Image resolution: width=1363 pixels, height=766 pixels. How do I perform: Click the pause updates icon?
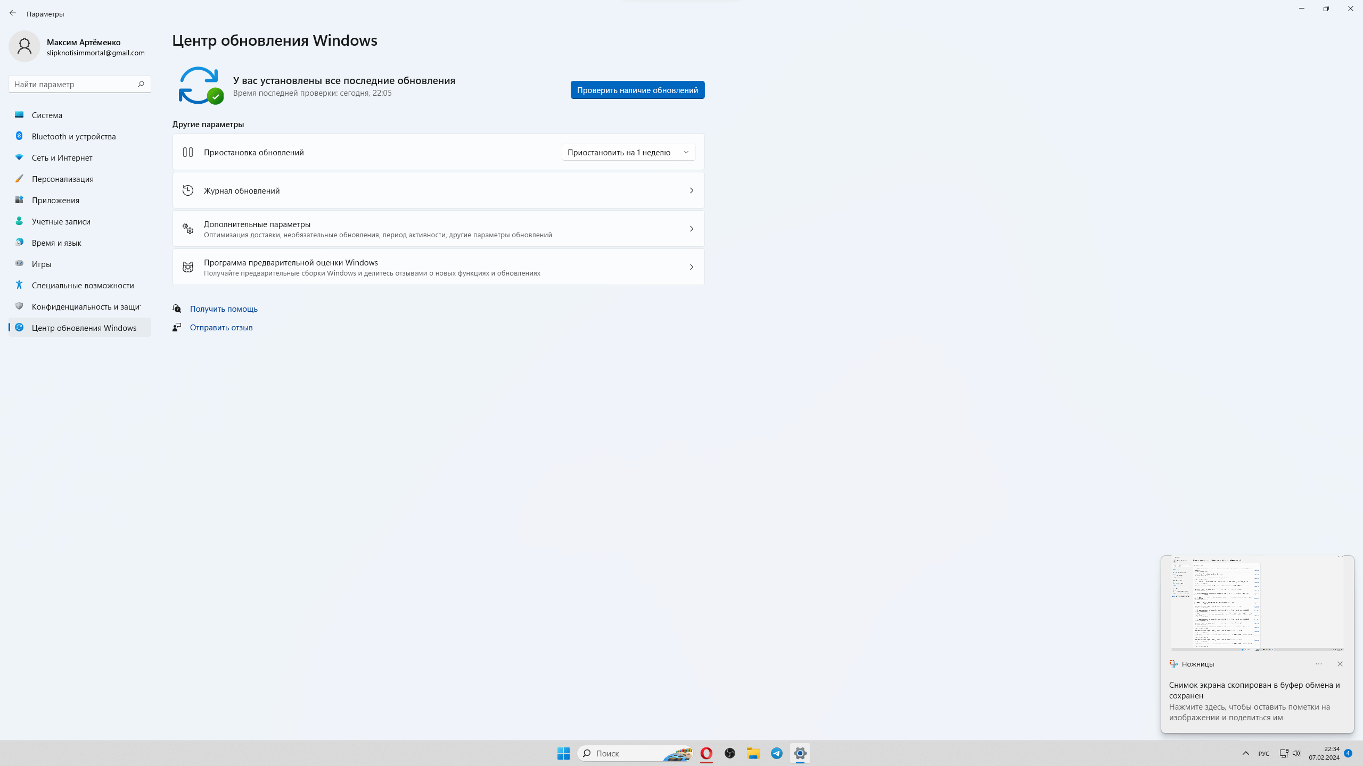pyautogui.click(x=188, y=152)
